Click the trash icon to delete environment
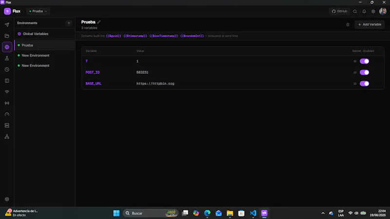Screen dimensions: 390x219 pos(348,25)
